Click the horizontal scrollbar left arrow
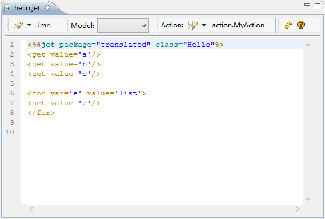325x219 pixels. pos(31,209)
